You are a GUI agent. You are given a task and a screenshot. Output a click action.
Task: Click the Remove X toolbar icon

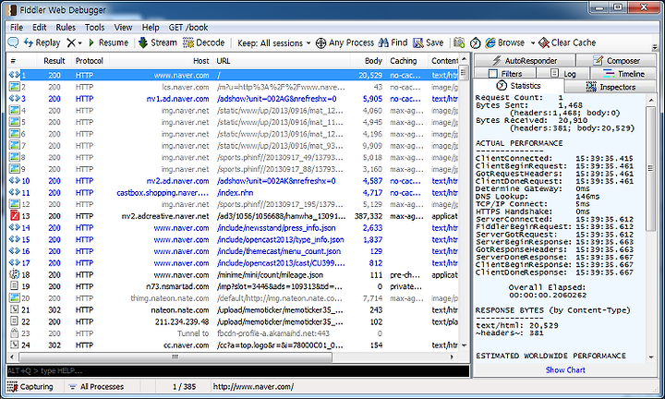(71, 42)
